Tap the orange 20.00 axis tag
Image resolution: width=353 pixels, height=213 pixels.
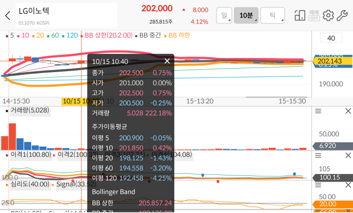point(333,204)
